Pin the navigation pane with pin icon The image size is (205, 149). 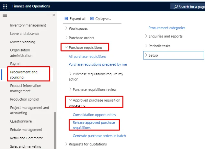point(53,15)
